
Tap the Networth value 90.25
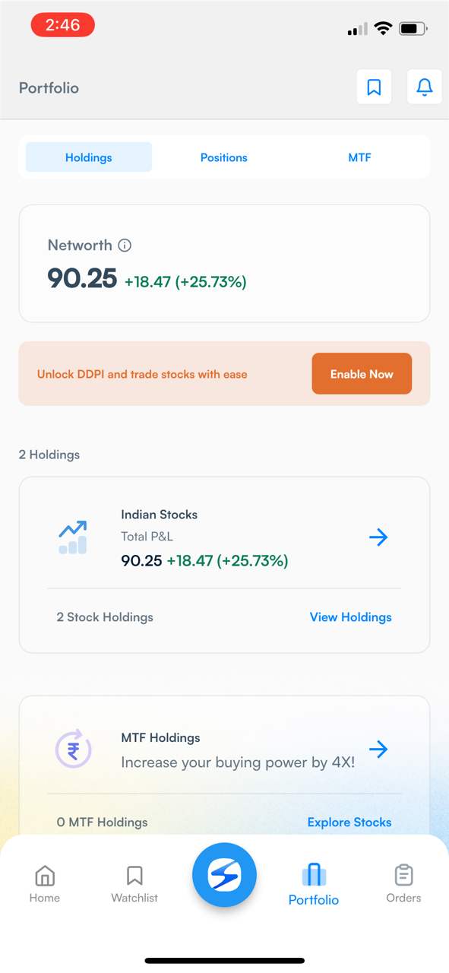(x=82, y=278)
